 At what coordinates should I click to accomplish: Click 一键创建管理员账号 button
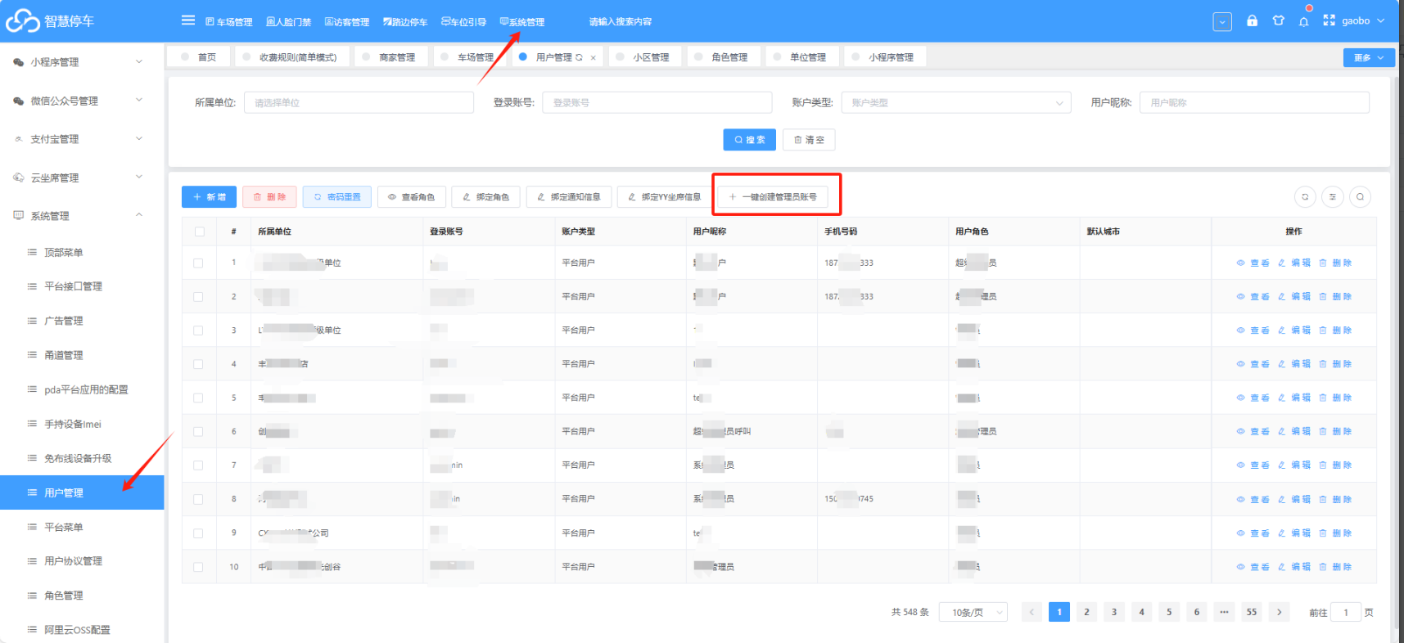(x=773, y=197)
